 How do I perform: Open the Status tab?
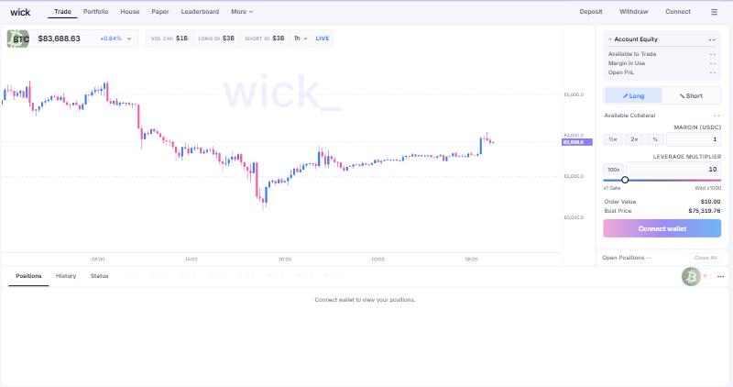99,276
